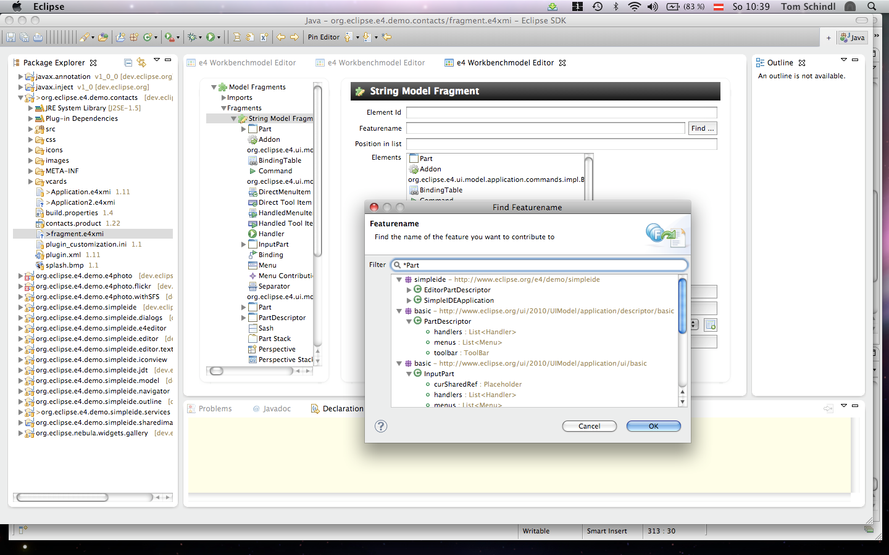The height and width of the screenshot is (555, 889).
Task: Open the Spotlight search magnifier icon
Action: [x=872, y=7]
